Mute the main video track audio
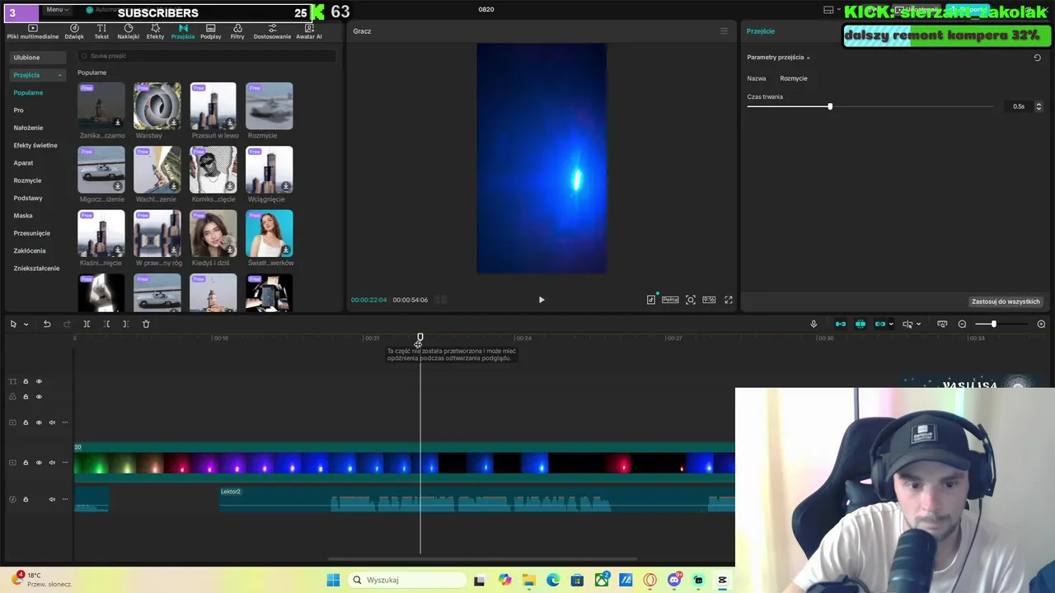The width and height of the screenshot is (1055, 593). click(x=52, y=462)
